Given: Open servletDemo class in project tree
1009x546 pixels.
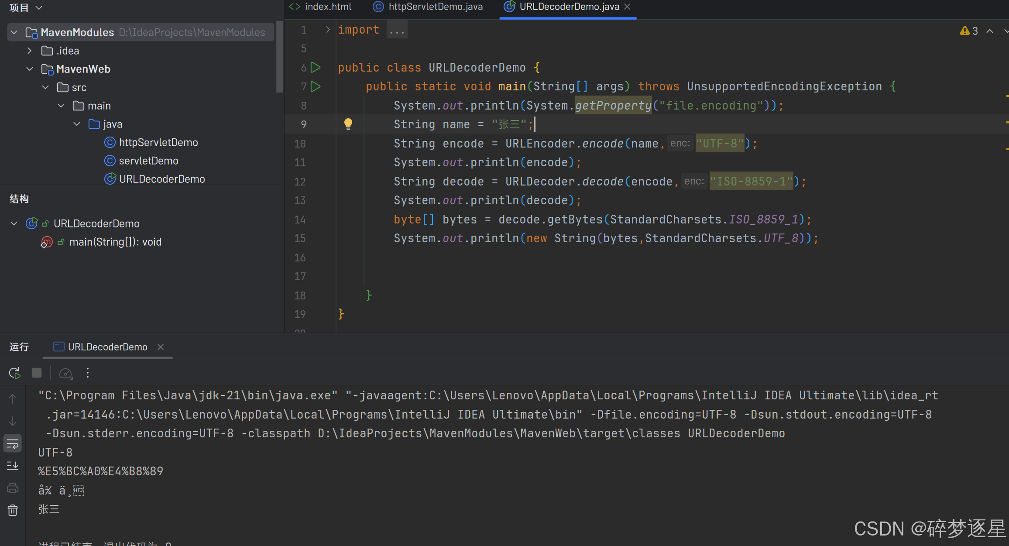Looking at the screenshot, I should point(148,161).
